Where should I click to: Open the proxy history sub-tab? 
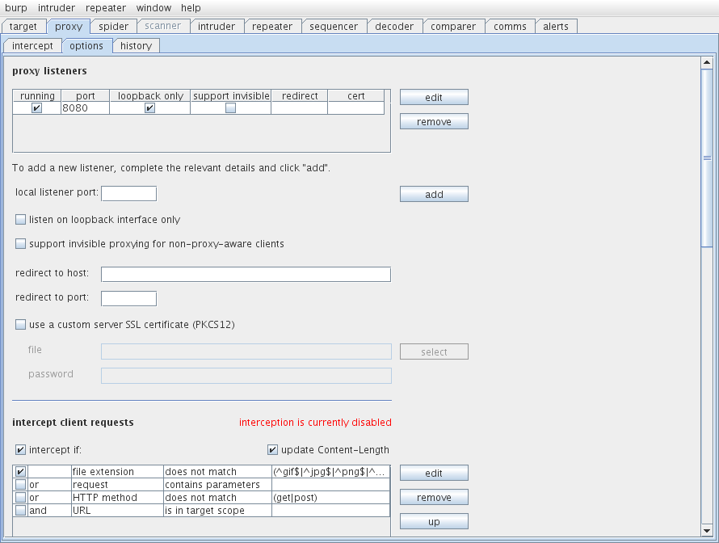(136, 46)
